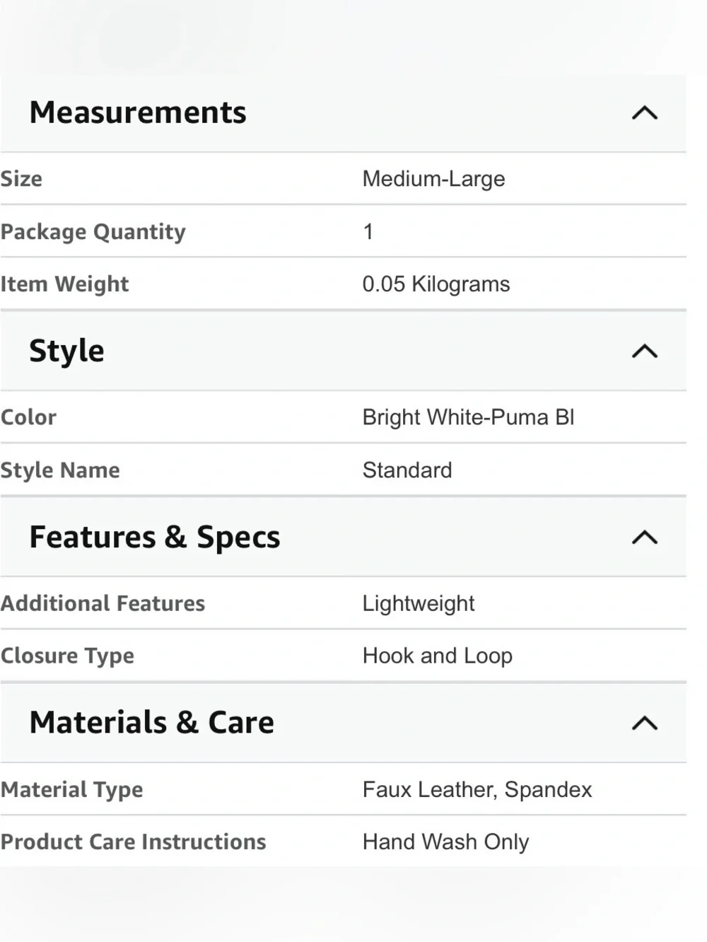Click the Hook and Loop closure value
The height and width of the screenshot is (942, 707).
(x=437, y=656)
